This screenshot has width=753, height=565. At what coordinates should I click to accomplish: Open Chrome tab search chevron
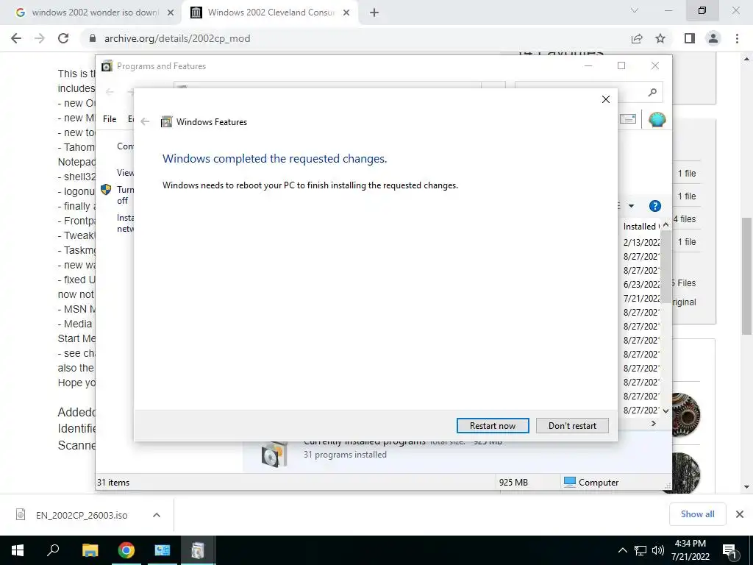(635, 10)
